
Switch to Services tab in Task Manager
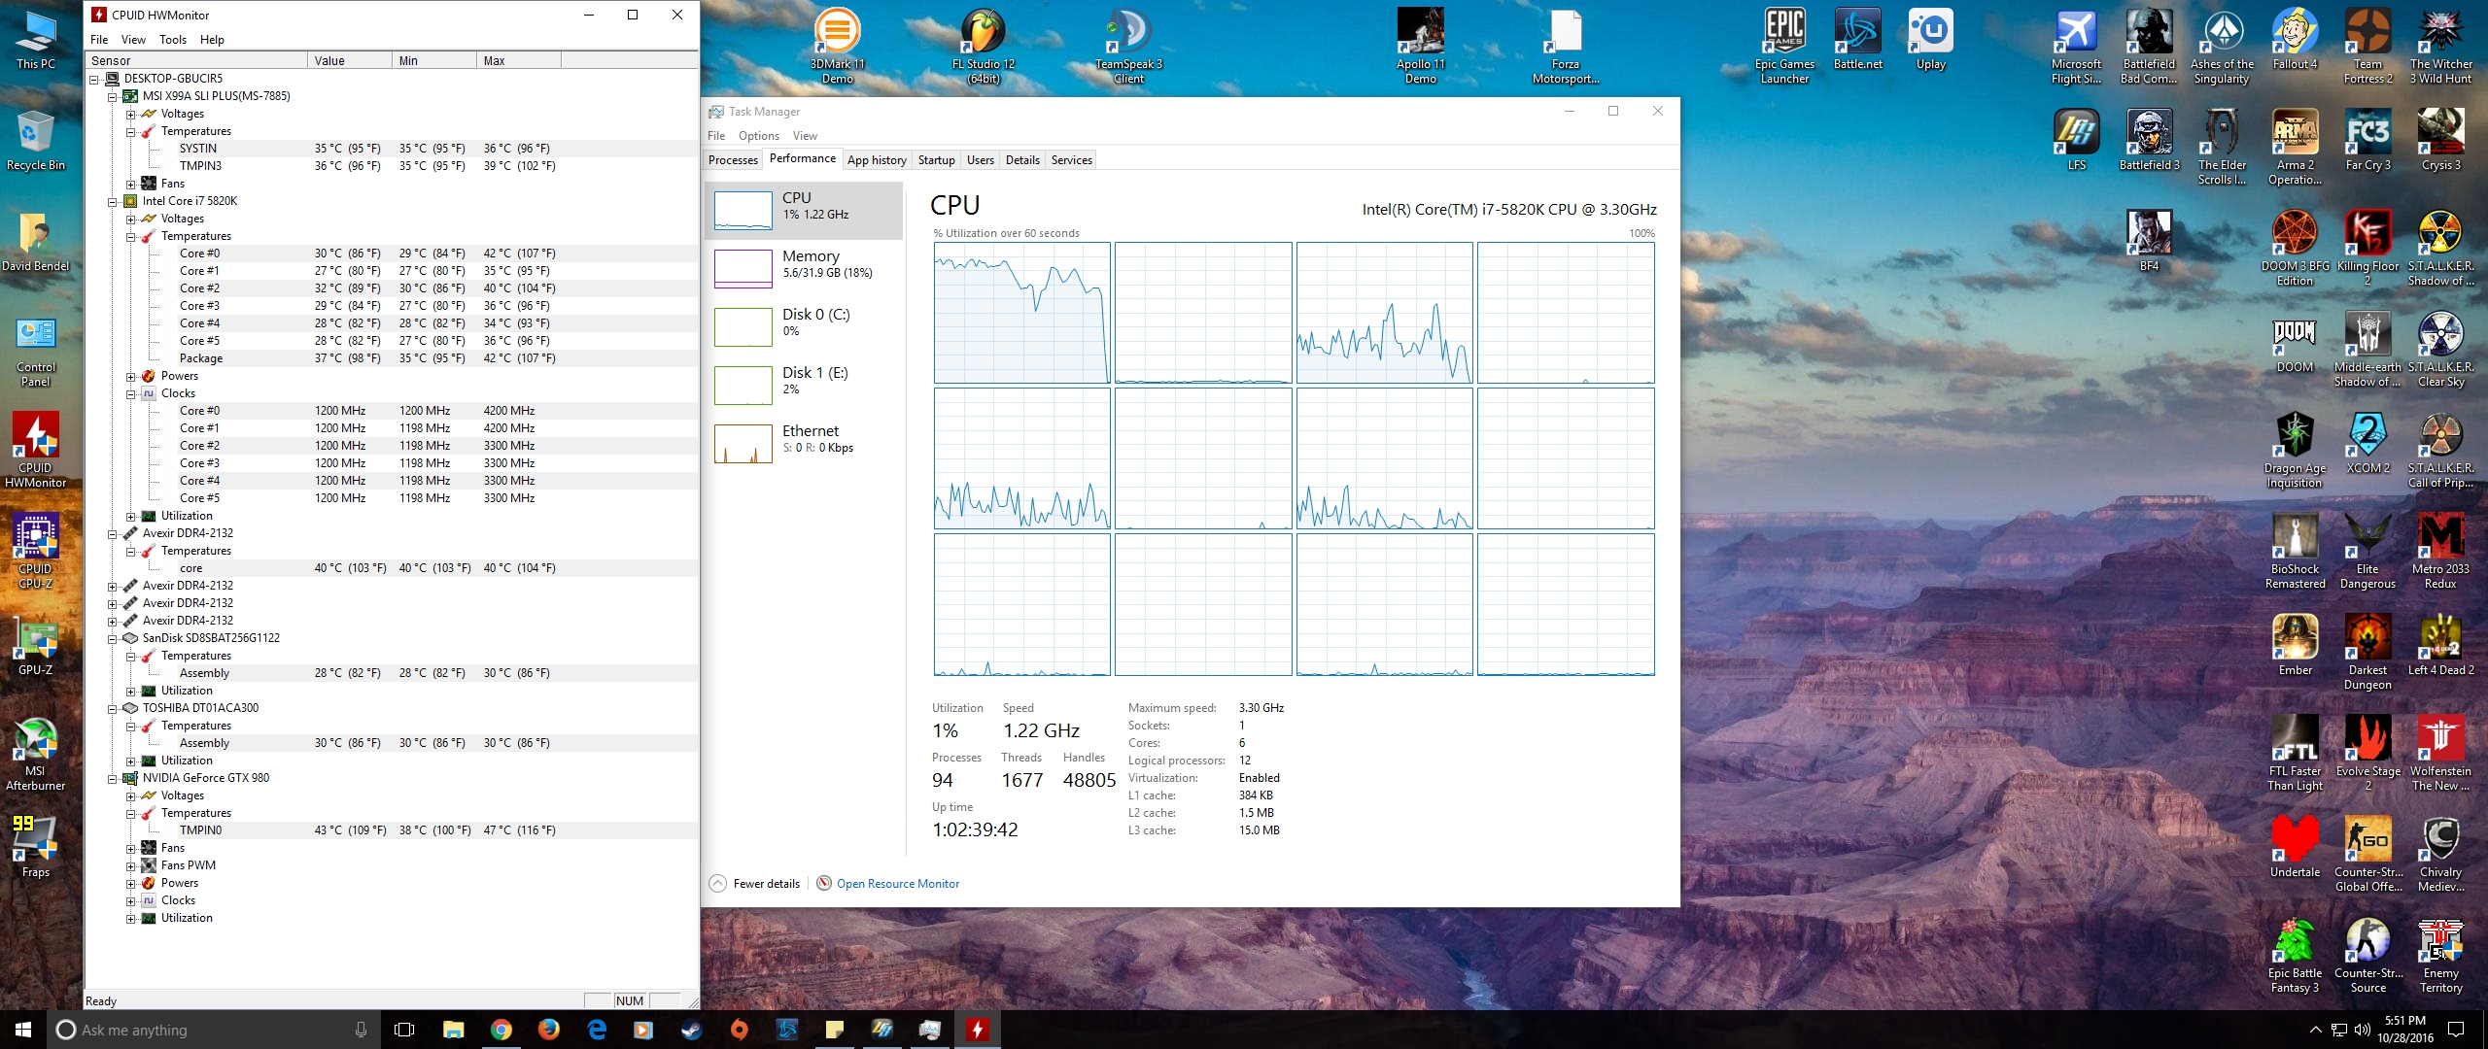coord(1071,160)
